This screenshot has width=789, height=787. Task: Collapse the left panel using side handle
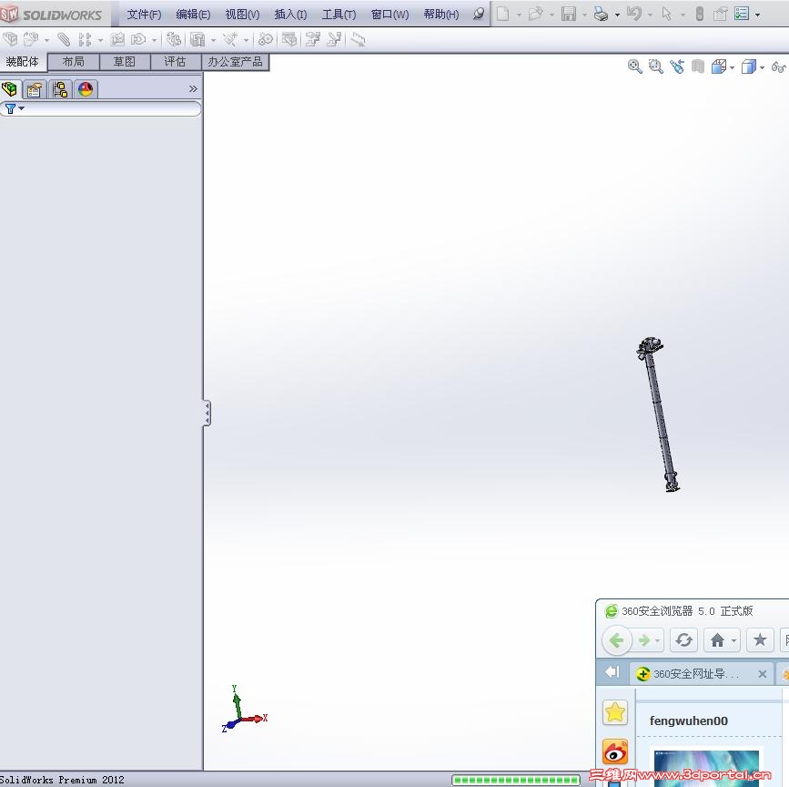click(x=207, y=414)
